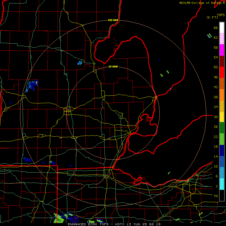Click the "[K FT]" units label

[212, 17]
